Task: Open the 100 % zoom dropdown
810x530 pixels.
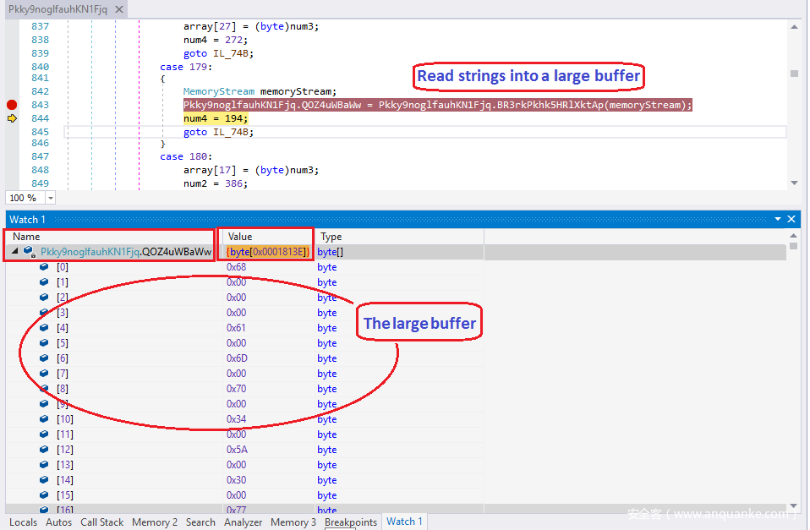Action: [50, 198]
